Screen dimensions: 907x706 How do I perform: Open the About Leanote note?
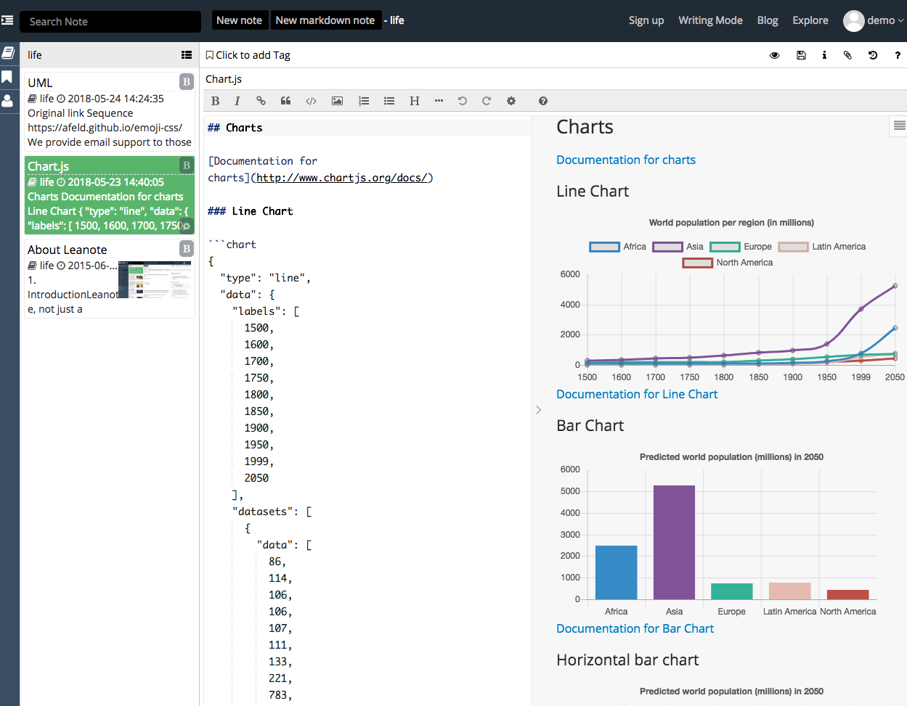[110, 279]
